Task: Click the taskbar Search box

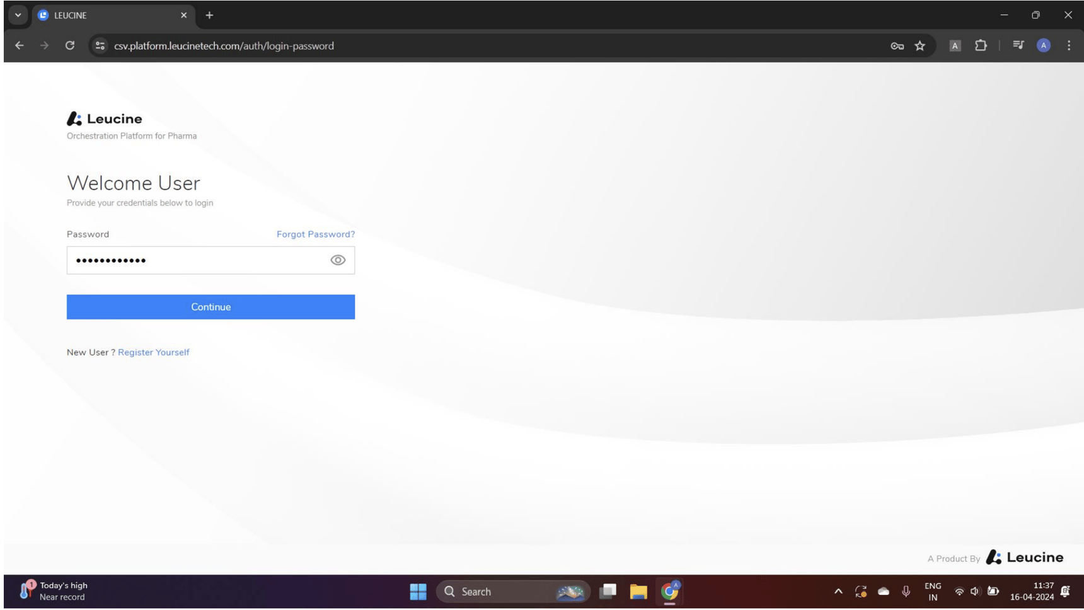Action: click(x=513, y=592)
